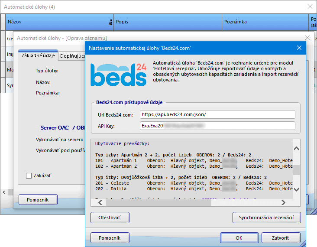Image resolution: width=317 pixels, height=247 pixels.
Task: Click the sort icon in Názov column header
Action: [110, 23]
